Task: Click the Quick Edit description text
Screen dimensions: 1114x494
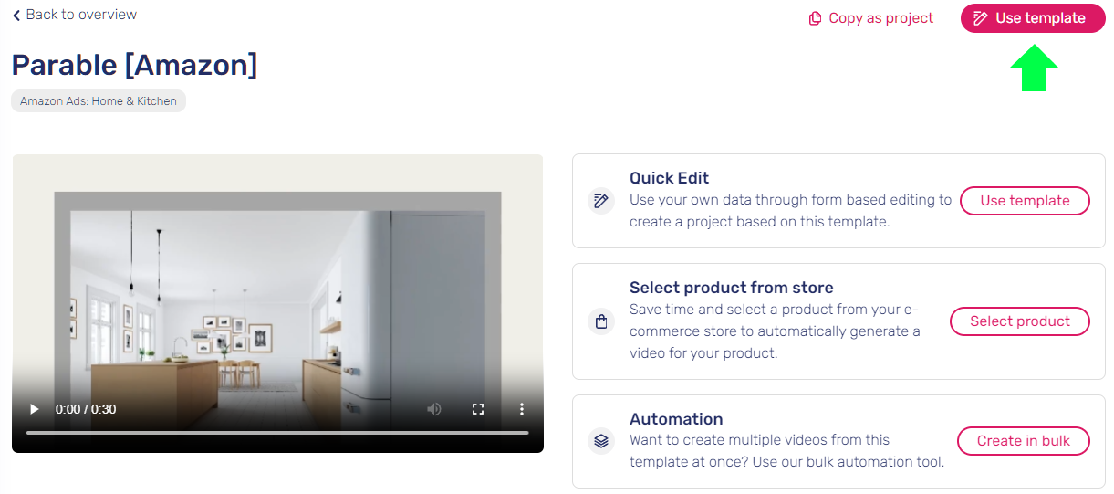Action: point(790,211)
